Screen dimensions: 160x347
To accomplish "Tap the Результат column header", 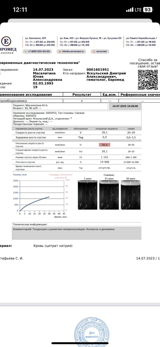I will click(x=82, y=94).
